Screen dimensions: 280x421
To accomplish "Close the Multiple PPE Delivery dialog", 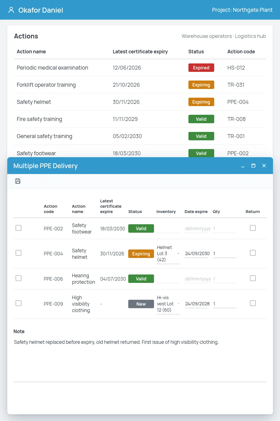I will 264,166.
